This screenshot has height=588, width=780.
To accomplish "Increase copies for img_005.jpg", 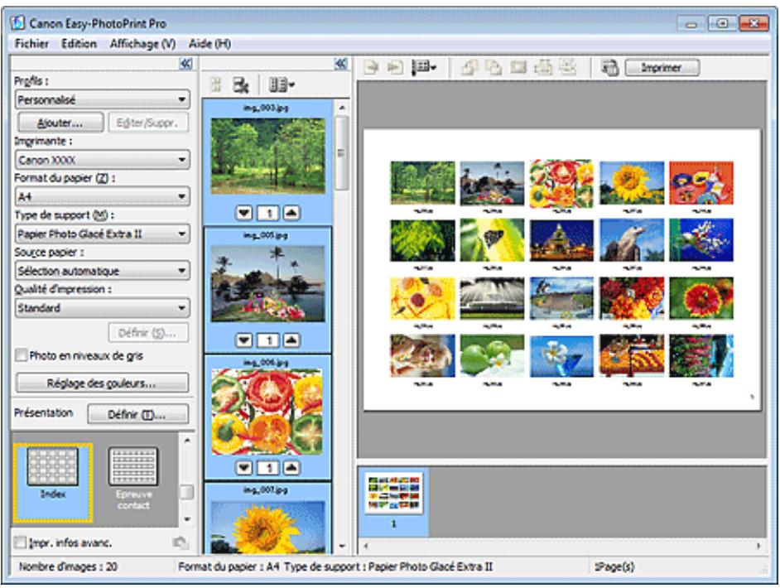I will (x=291, y=340).
